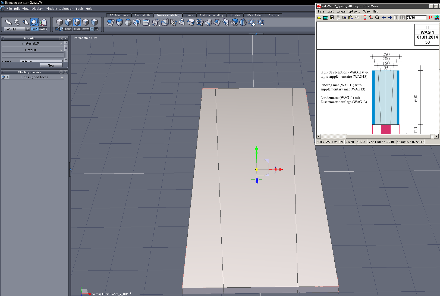Open the World coordinate dropdown

pos(28,29)
